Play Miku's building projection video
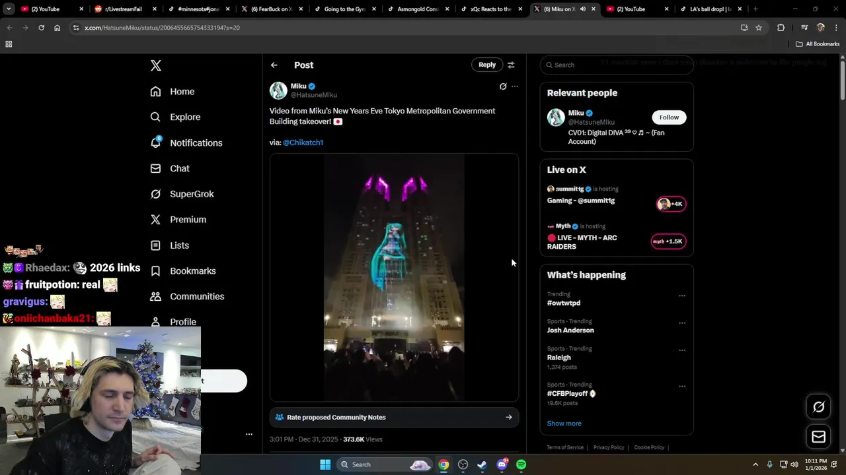This screenshot has height=475, width=846. (394, 278)
